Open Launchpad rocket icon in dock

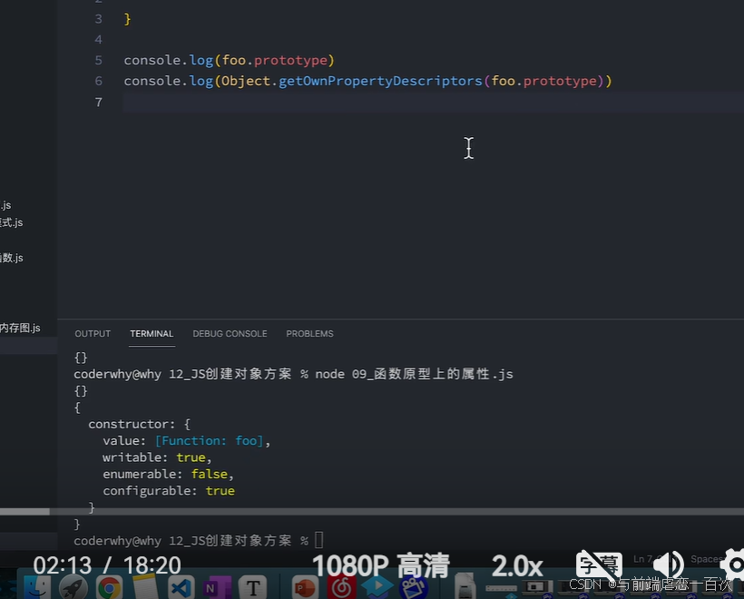coord(73,587)
